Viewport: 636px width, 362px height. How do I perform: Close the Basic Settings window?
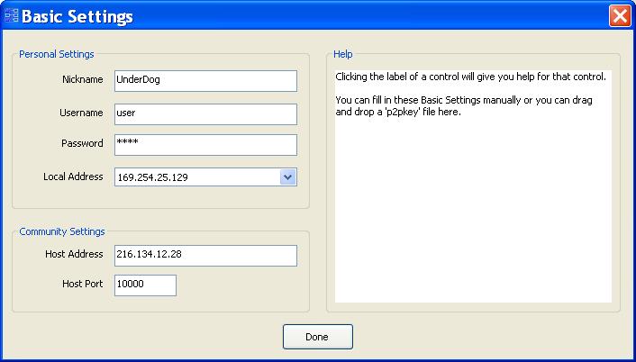[620, 16]
